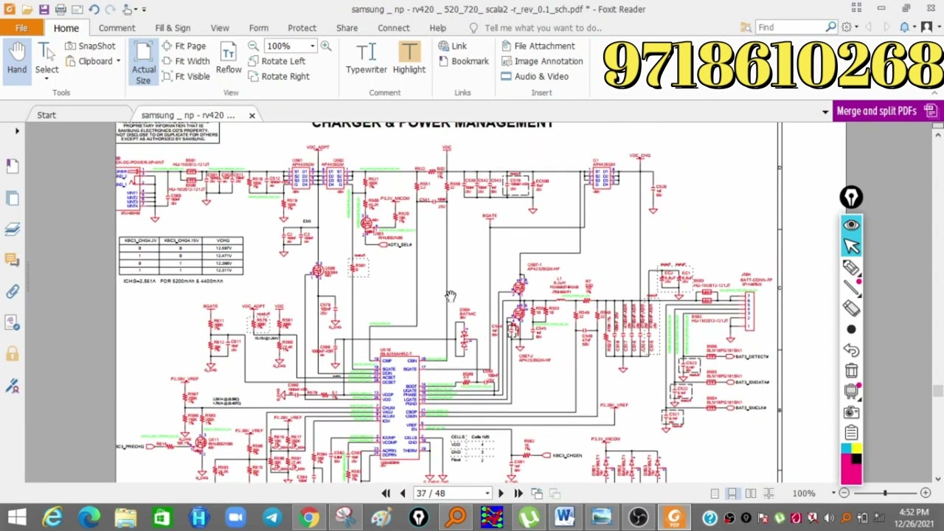Click the SnapShot tool

(x=90, y=46)
